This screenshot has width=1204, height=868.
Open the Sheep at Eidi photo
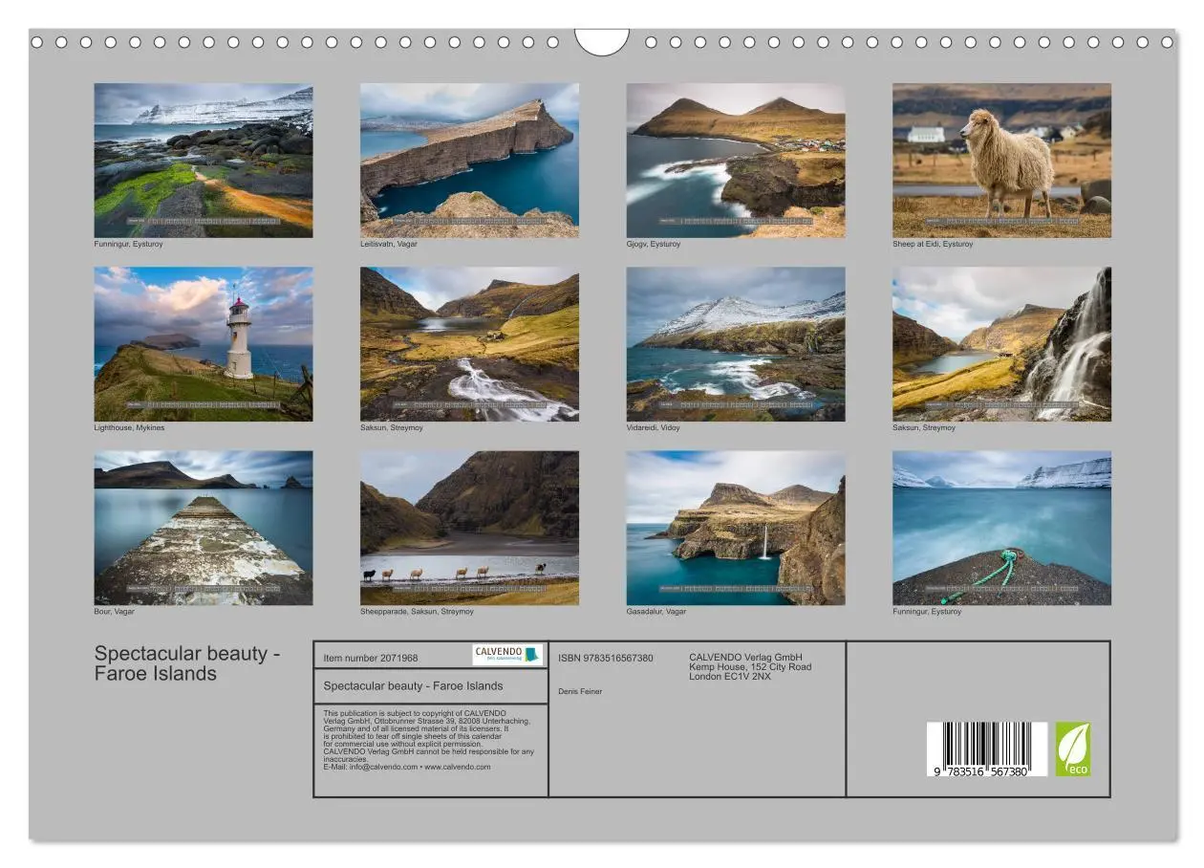coord(1001,161)
